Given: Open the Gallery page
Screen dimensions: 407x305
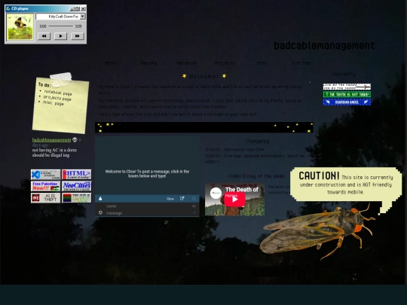Looking at the screenshot, I should [x=148, y=63].
